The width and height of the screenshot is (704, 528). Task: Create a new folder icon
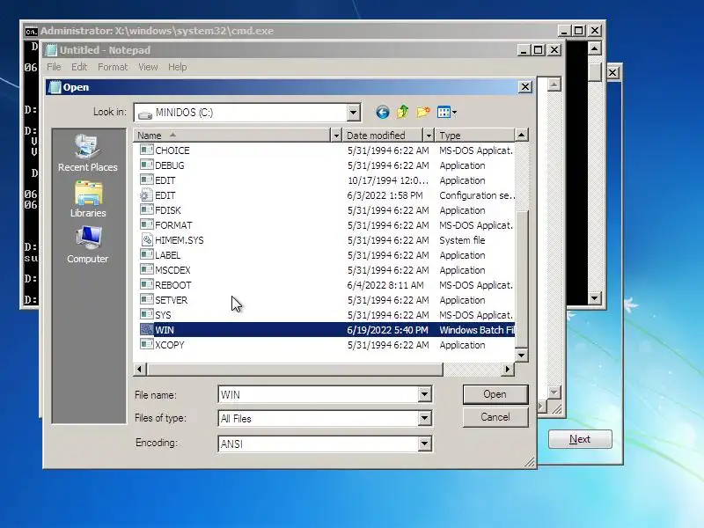[x=423, y=112]
